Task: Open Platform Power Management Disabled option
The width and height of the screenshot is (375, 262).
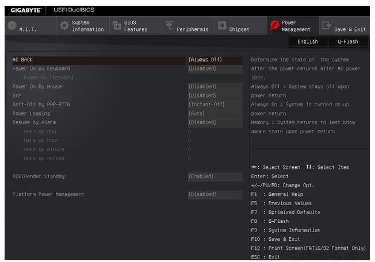Action: (215, 194)
